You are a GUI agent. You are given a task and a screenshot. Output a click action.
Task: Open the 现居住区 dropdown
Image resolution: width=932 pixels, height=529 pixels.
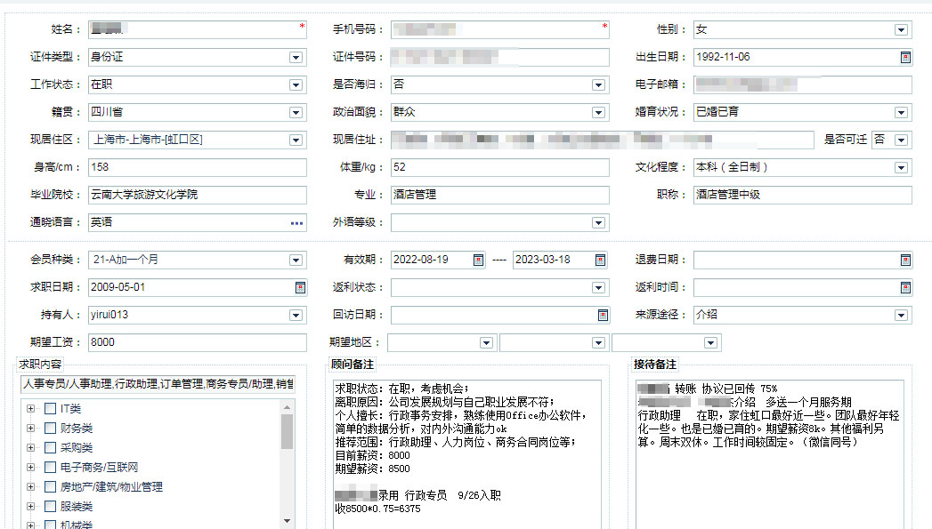pyautogui.click(x=296, y=140)
